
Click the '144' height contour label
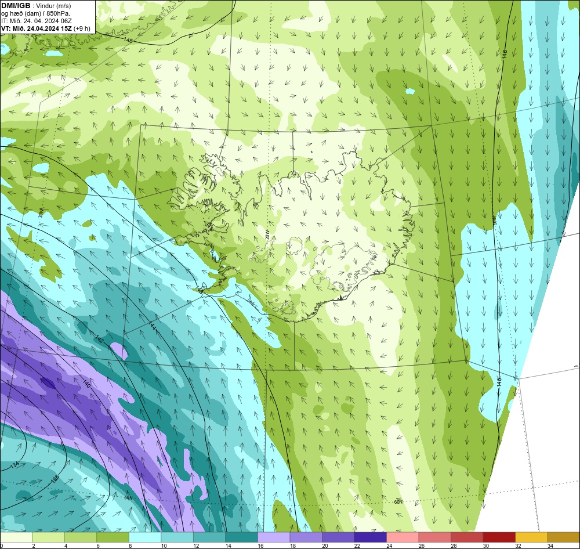pyautogui.click(x=152, y=326)
